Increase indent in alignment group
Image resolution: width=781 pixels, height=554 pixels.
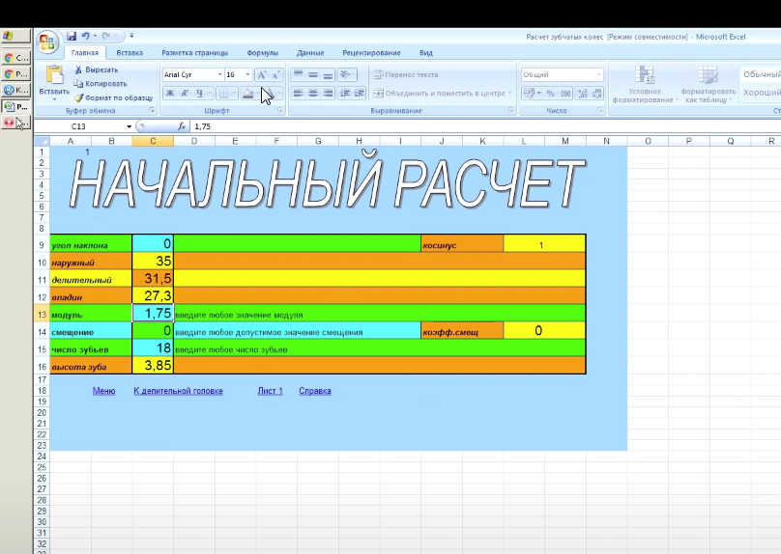click(360, 93)
